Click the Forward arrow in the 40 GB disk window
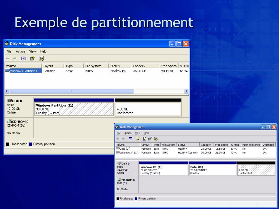This screenshot has width=279, height=209. (x=14, y=58)
